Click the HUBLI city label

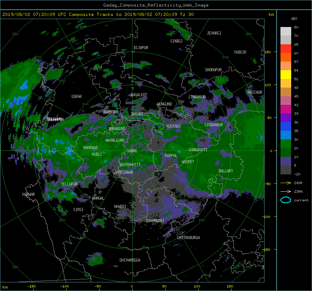(97, 154)
